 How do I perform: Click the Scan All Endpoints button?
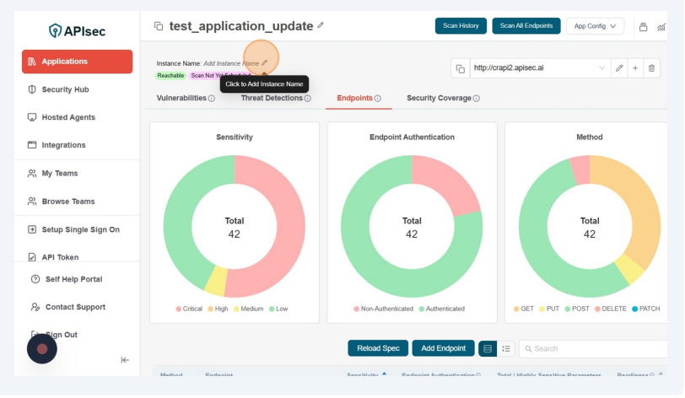click(526, 26)
